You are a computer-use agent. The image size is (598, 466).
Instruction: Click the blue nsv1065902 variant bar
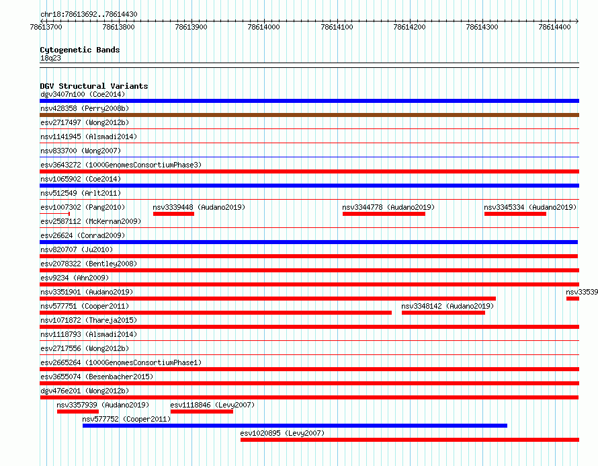309,186
